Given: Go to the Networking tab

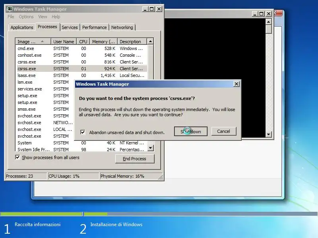Looking at the screenshot, I should click(x=122, y=27).
